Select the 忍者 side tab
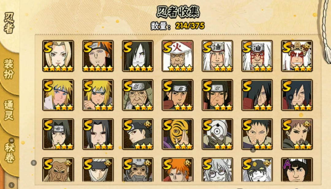This screenshot has height=189, width=331. tap(9, 23)
